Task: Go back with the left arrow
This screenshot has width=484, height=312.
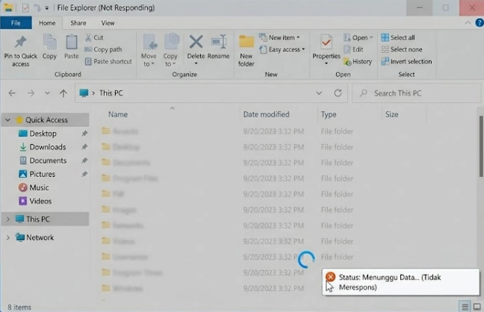Action: click(x=12, y=93)
